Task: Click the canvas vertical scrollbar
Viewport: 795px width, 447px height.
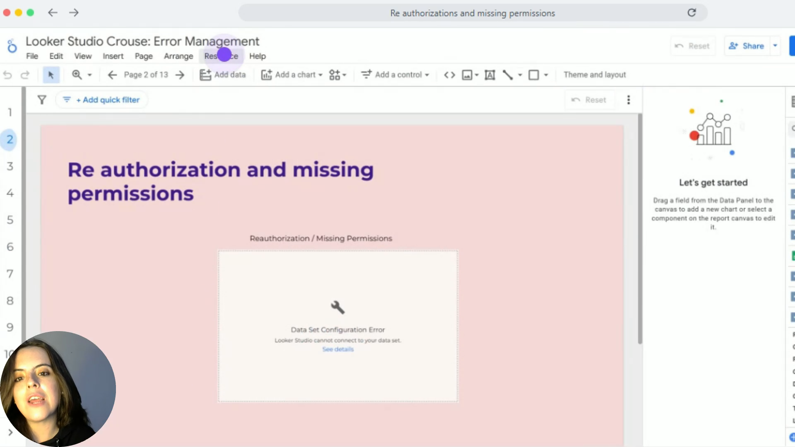Action: [x=640, y=228]
